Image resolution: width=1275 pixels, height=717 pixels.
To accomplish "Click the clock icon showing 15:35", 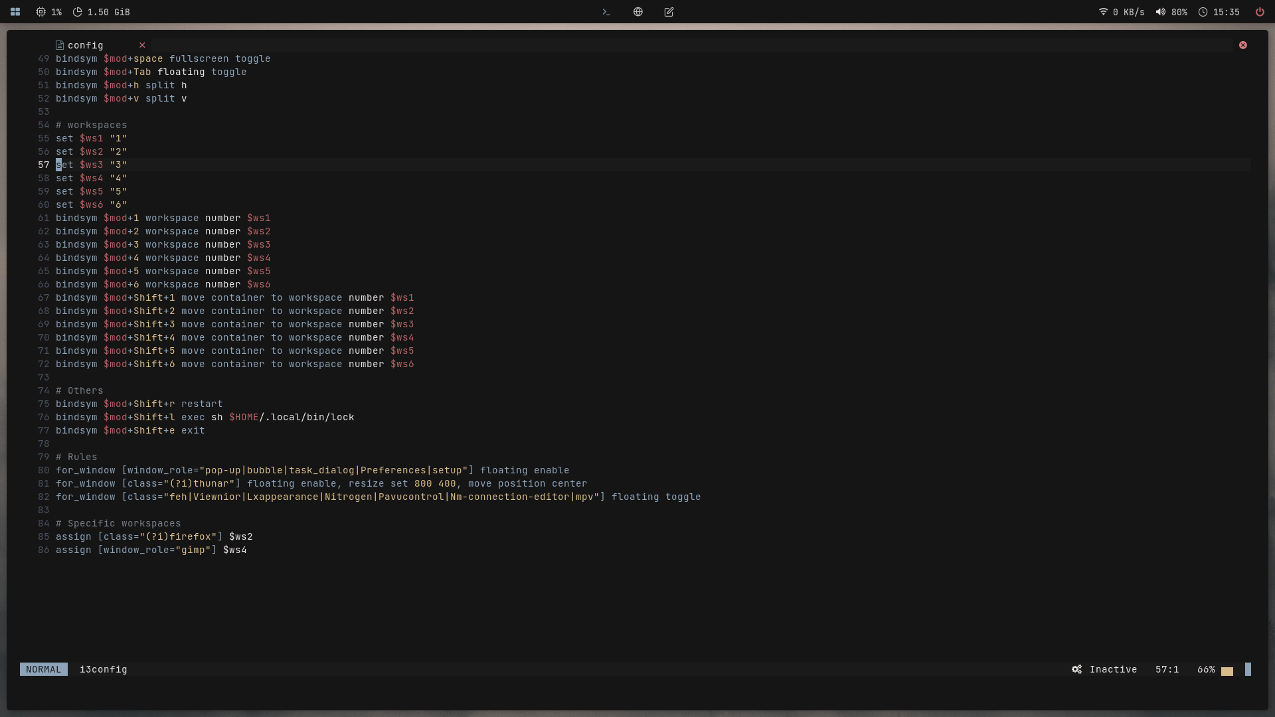I will (x=1203, y=12).
